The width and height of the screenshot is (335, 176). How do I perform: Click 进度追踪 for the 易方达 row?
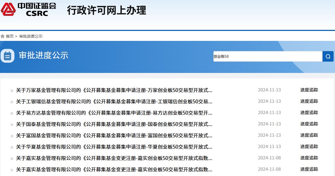pos(309,112)
